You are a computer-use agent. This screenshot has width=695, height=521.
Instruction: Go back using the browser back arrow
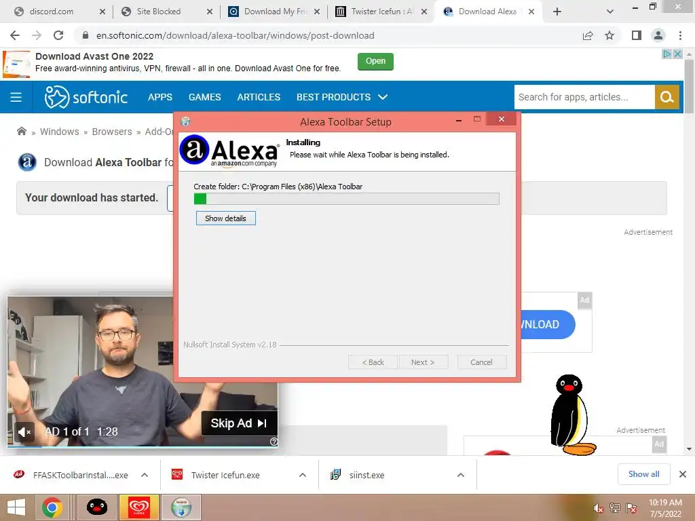(15, 35)
